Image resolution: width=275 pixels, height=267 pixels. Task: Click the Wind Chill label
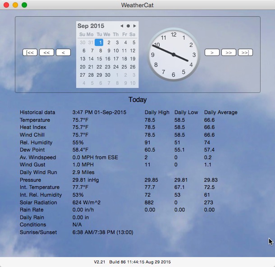32,135
